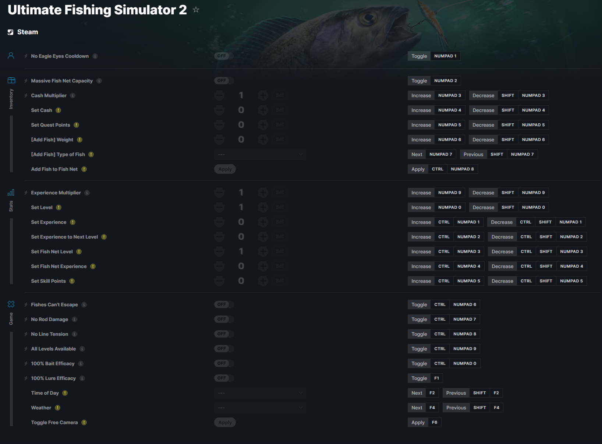The image size is (602, 444).
Task: Click NUMPAD 8 Apply hotkey for Add Fish
Action: 463,169
